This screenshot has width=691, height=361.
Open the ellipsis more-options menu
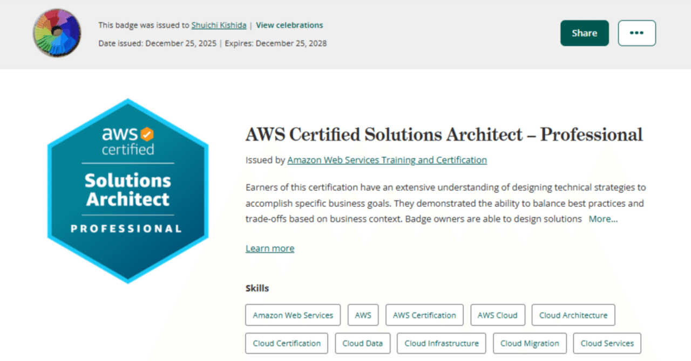(636, 33)
